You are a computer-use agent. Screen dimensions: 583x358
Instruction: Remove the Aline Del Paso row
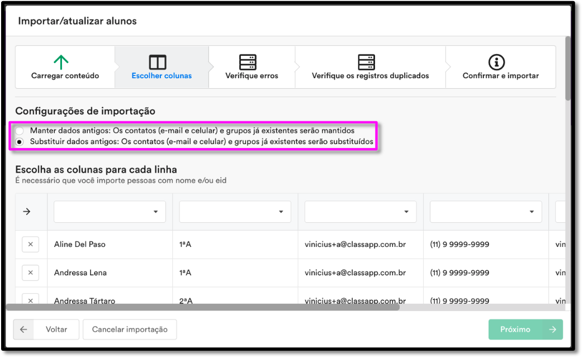pos(30,245)
